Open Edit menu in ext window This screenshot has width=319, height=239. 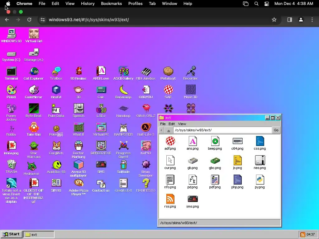(172, 124)
